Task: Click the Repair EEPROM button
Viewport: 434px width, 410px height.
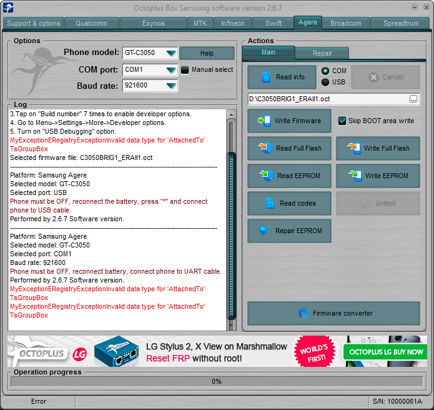Action: [289, 231]
